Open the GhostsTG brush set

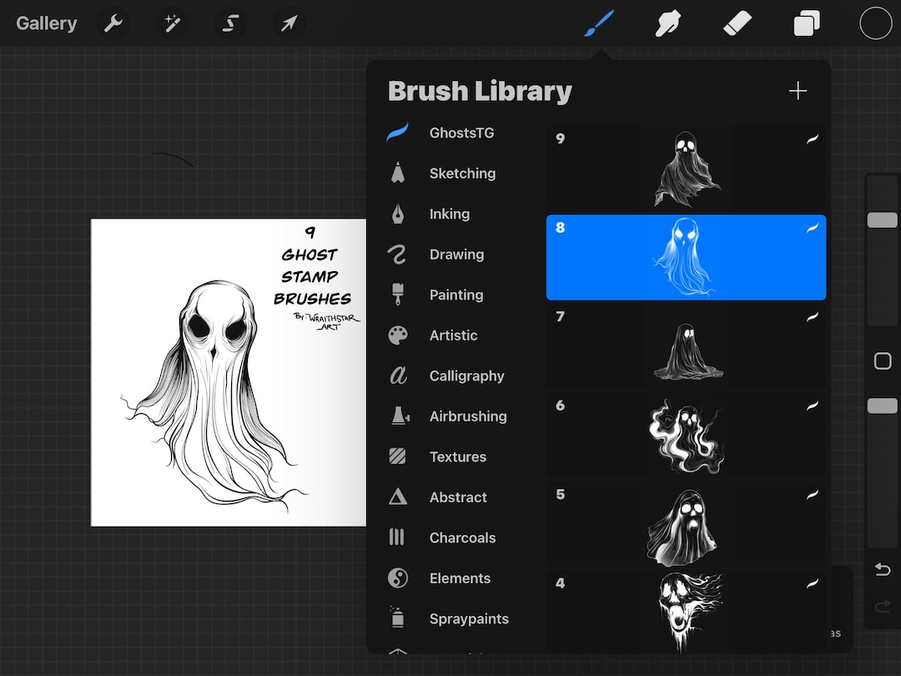click(461, 133)
